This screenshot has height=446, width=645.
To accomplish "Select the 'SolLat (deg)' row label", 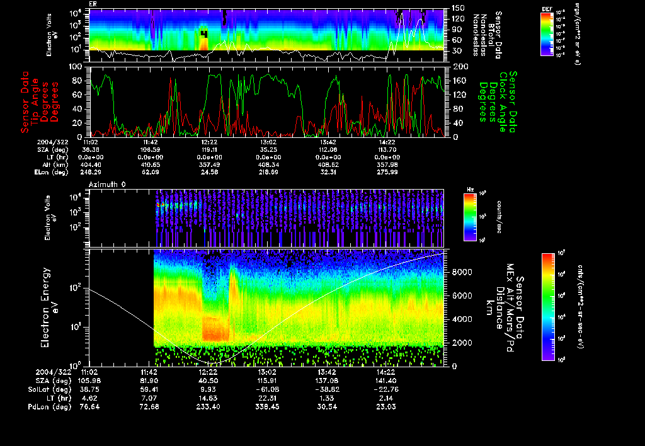I will click(50, 389).
